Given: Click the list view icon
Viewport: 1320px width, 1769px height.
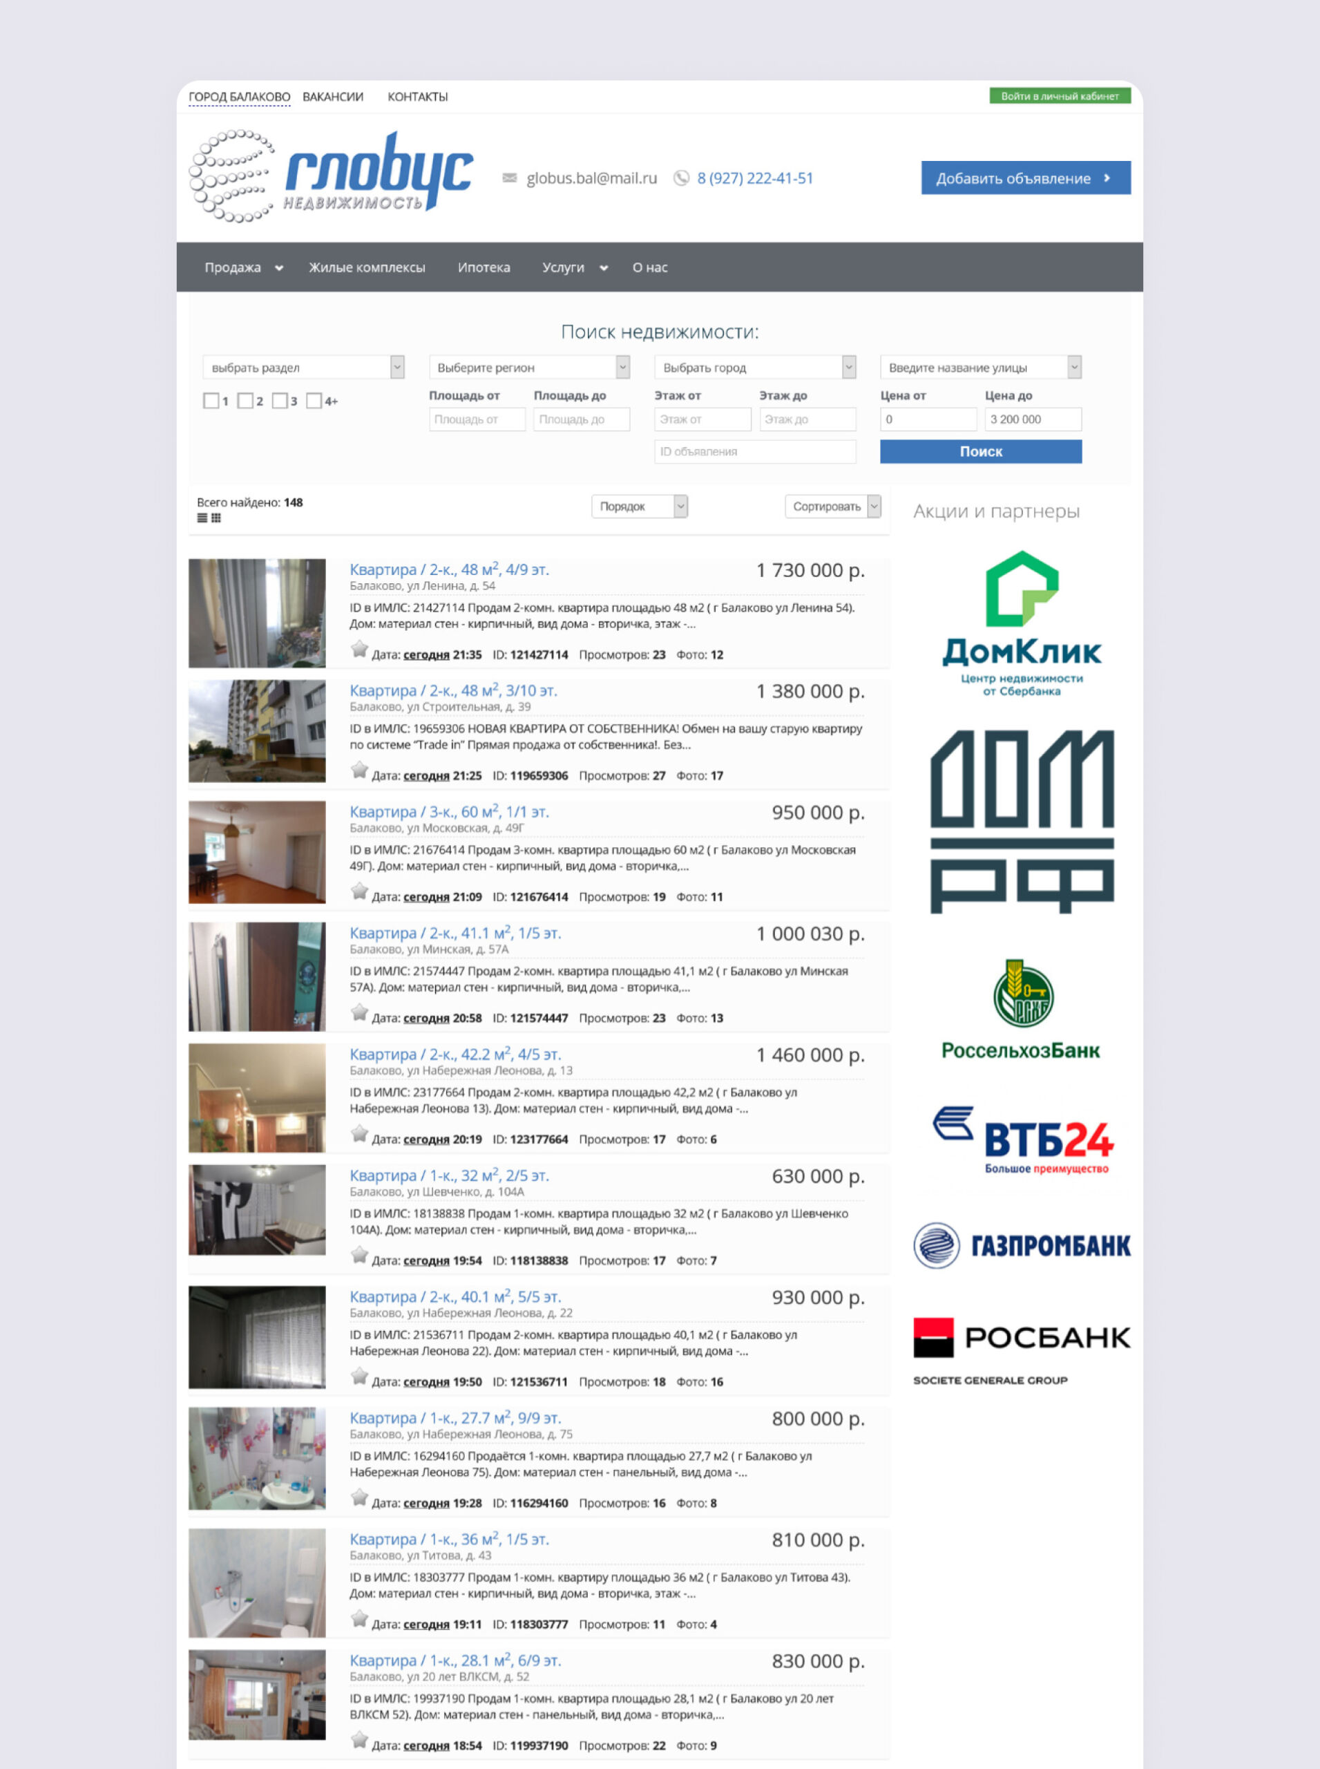Looking at the screenshot, I should (x=202, y=518).
